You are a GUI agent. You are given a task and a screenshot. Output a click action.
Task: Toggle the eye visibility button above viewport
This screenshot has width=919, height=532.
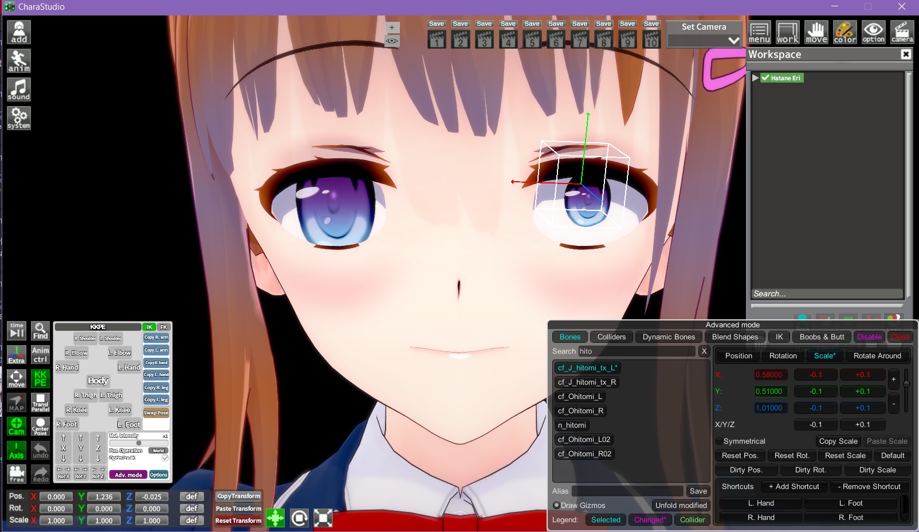pos(392,41)
